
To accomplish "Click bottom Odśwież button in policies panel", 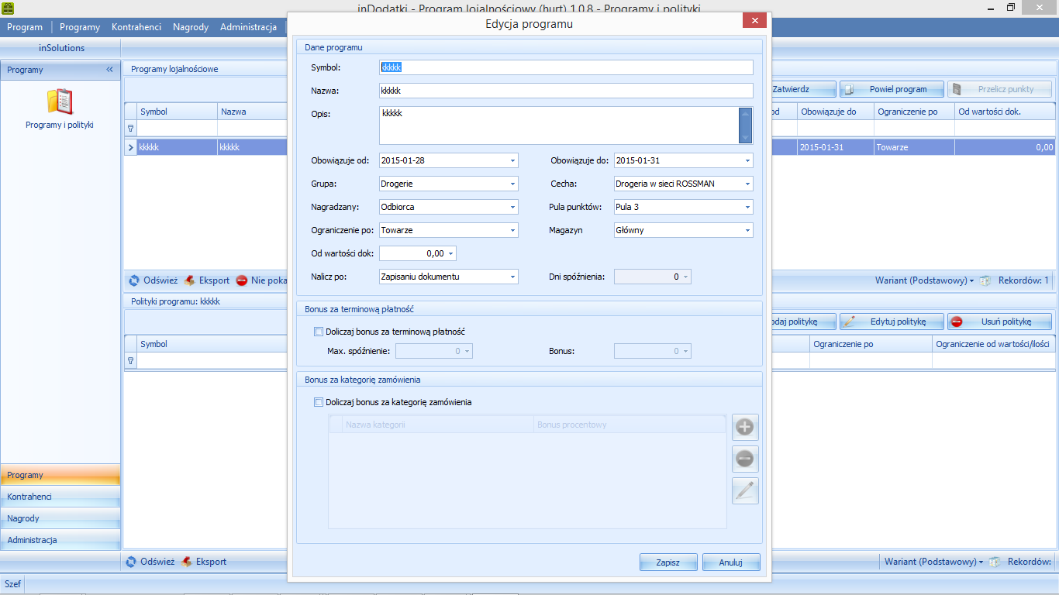I will 150,562.
